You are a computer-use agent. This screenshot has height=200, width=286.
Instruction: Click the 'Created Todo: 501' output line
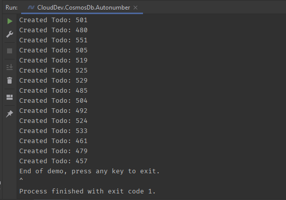[53, 20]
